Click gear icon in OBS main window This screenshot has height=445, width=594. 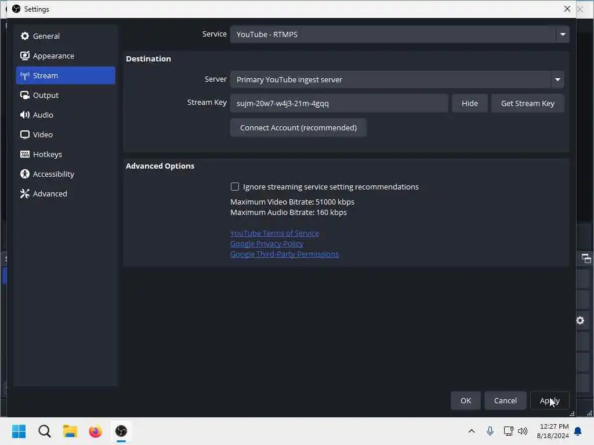[x=580, y=320]
